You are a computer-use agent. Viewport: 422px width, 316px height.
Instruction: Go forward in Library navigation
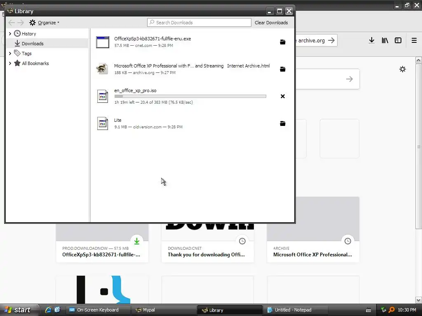(21, 23)
